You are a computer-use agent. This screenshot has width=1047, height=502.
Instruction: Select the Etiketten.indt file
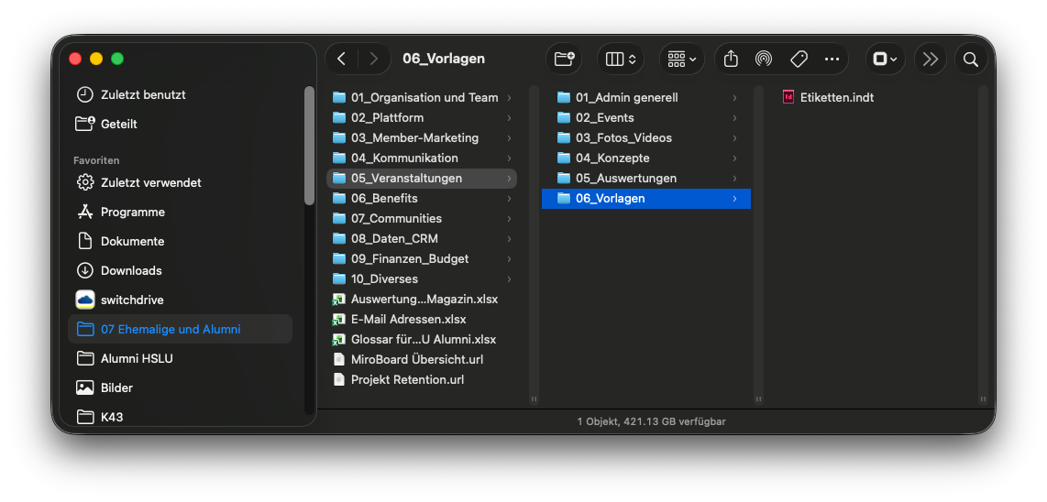click(x=836, y=97)
